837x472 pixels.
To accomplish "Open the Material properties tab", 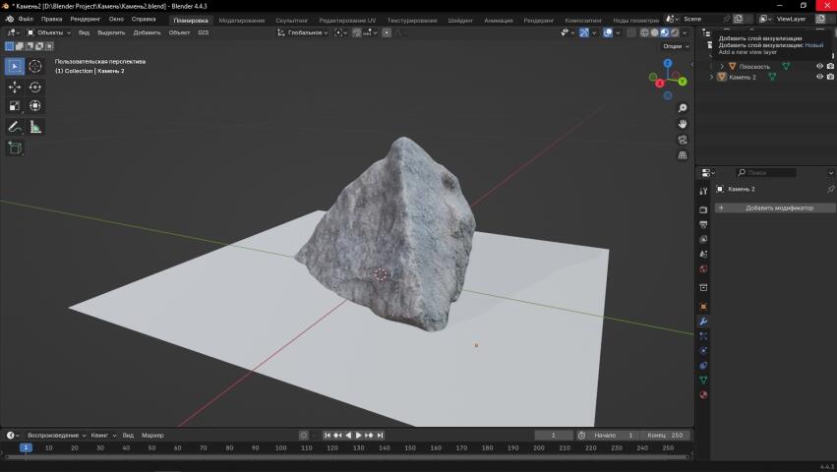I will (x=703, y=395).
